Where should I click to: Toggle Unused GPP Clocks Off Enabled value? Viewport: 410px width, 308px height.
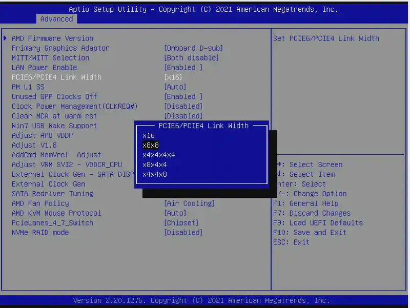(x=183, y=97)
